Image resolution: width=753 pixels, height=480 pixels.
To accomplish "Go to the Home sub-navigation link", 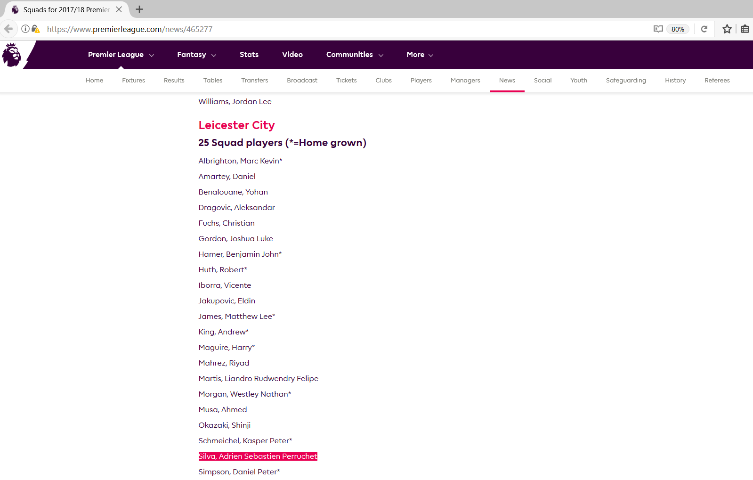I will coord(94,81).
